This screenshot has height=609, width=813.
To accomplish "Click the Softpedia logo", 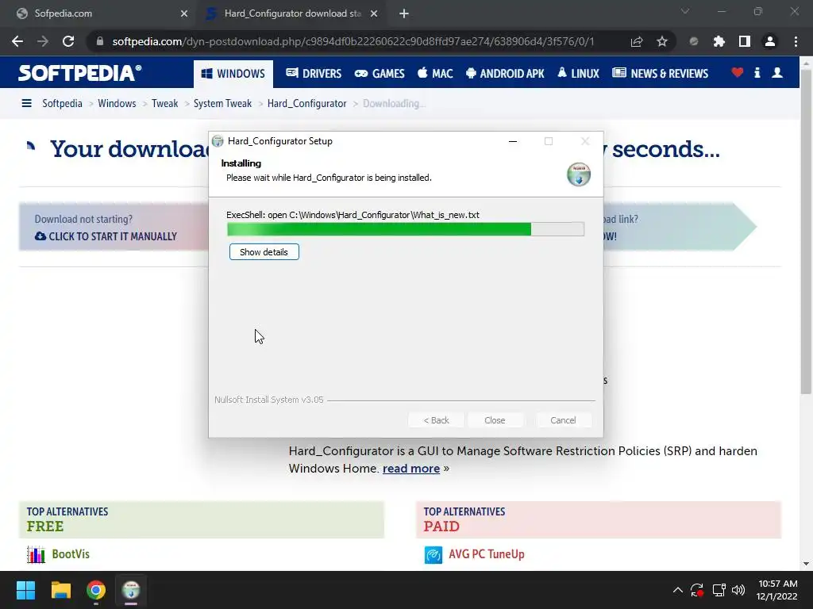I will (80, 73).
